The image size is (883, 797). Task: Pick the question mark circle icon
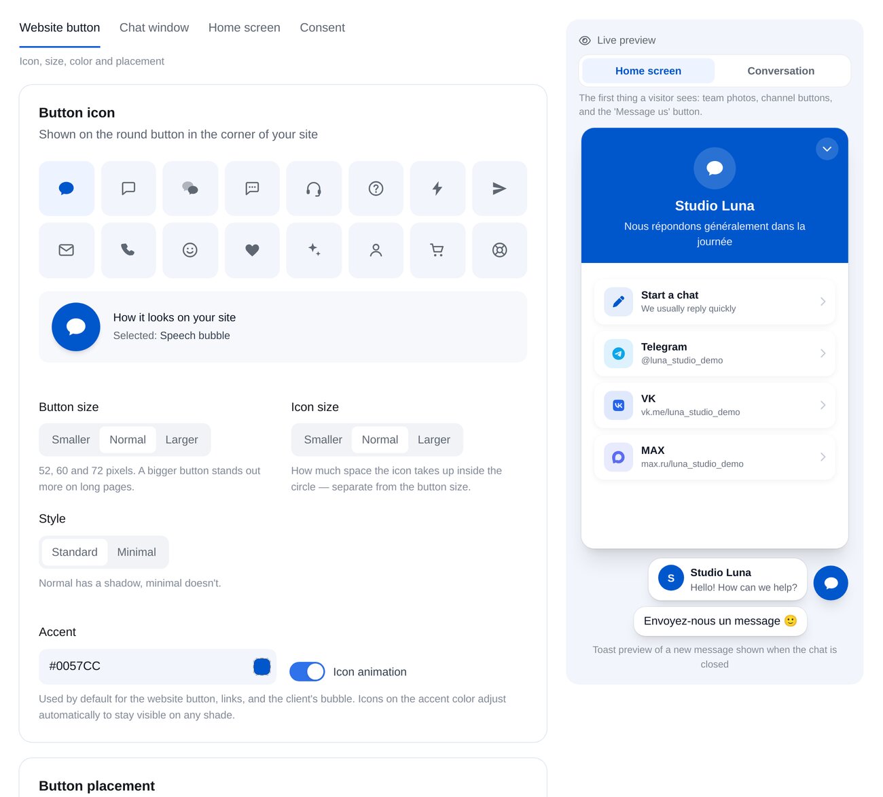[x=376, y=188]
